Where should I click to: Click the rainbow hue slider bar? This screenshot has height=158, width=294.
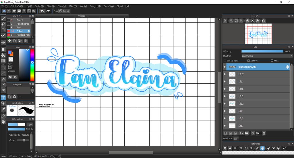[x=32, y=65]
